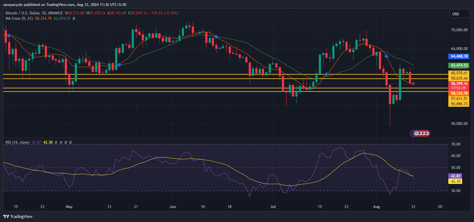Click the TradingView logo in the bottom left
The image size is (474, 222).
[17, 216]
